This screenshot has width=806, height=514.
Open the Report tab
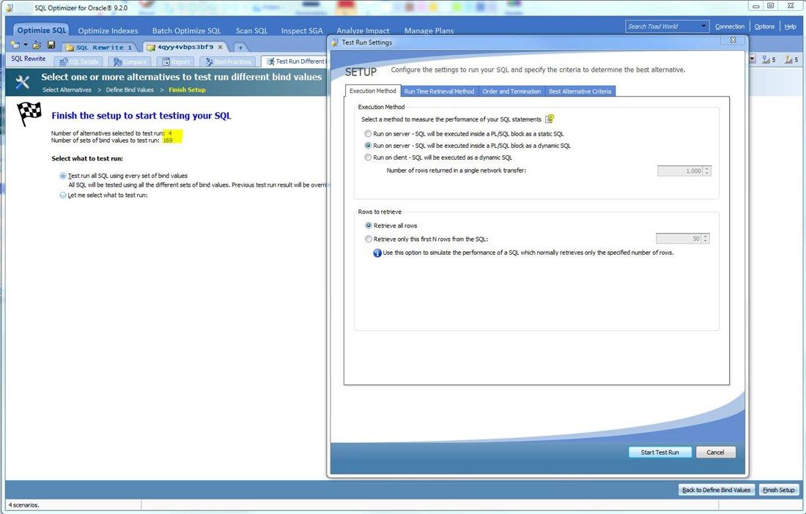[x=176, y=62]
